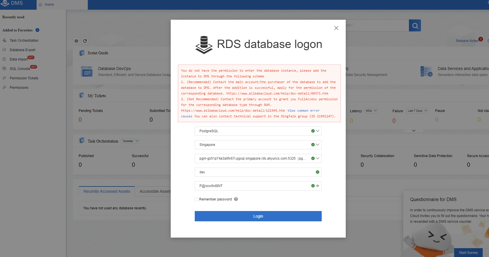Screen dimensions: 489x257
Task: Click Security Collaboration count
Action: coord(362,165)
